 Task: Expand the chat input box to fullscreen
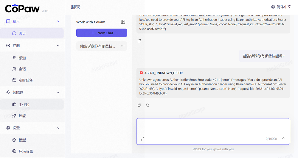(142, 139)
